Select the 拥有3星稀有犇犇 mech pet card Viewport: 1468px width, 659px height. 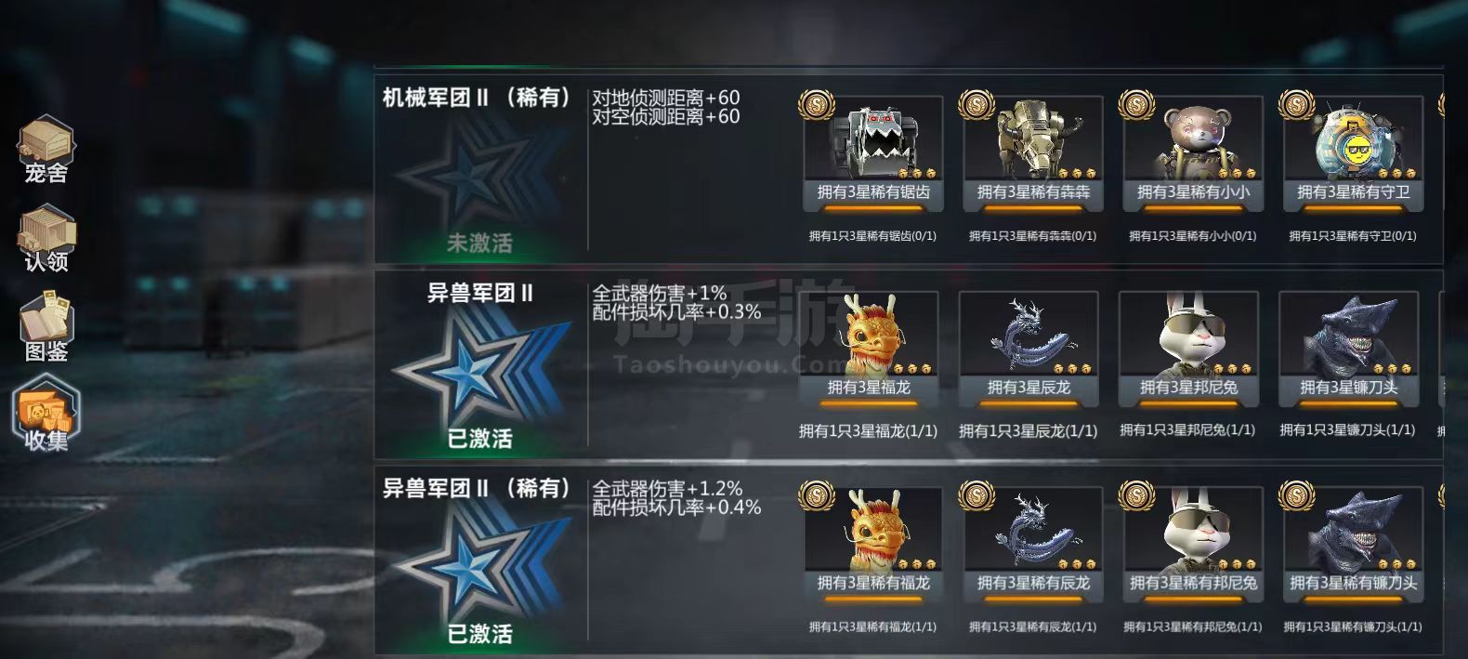pyautogui.click(x=1032, y=154)
